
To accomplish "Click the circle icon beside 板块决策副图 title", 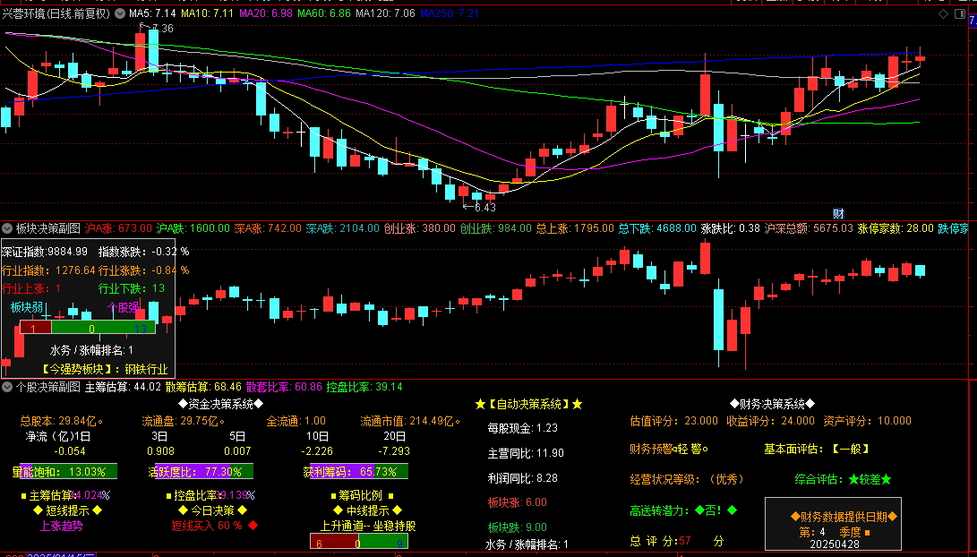I will [x=7, y=228].
